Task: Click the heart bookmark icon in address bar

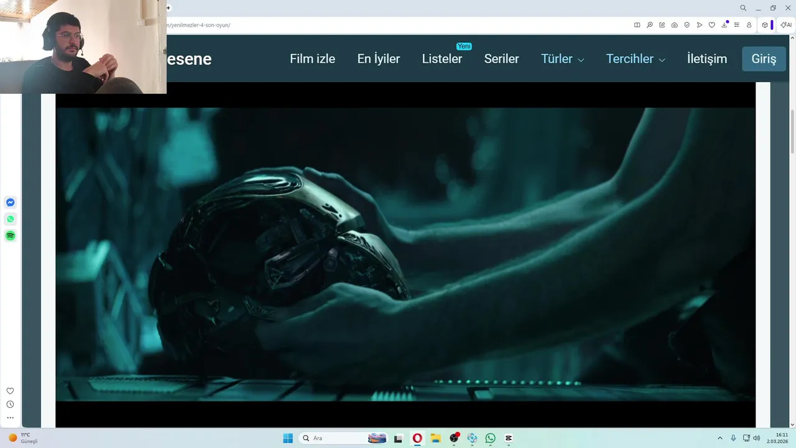Action: click(711, 25)
